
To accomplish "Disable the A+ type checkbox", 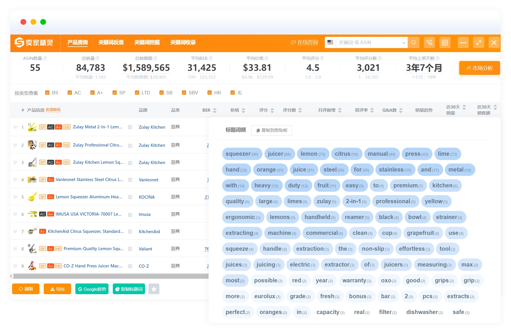I will [x=92, y=93].
